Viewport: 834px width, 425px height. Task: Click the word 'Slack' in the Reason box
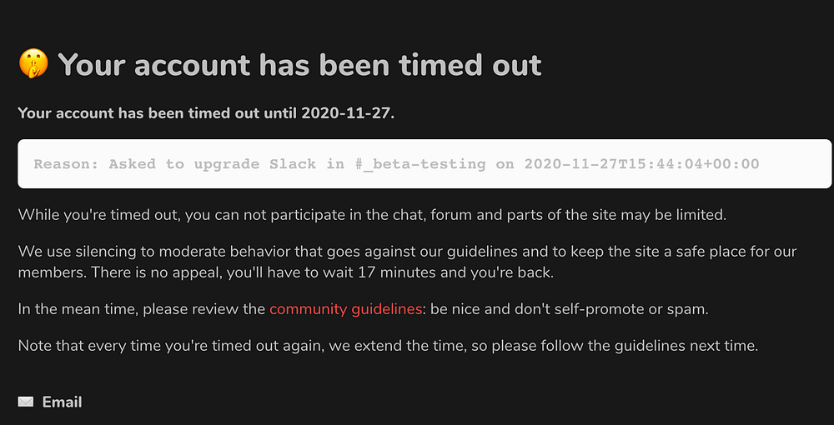click(292, 164)
